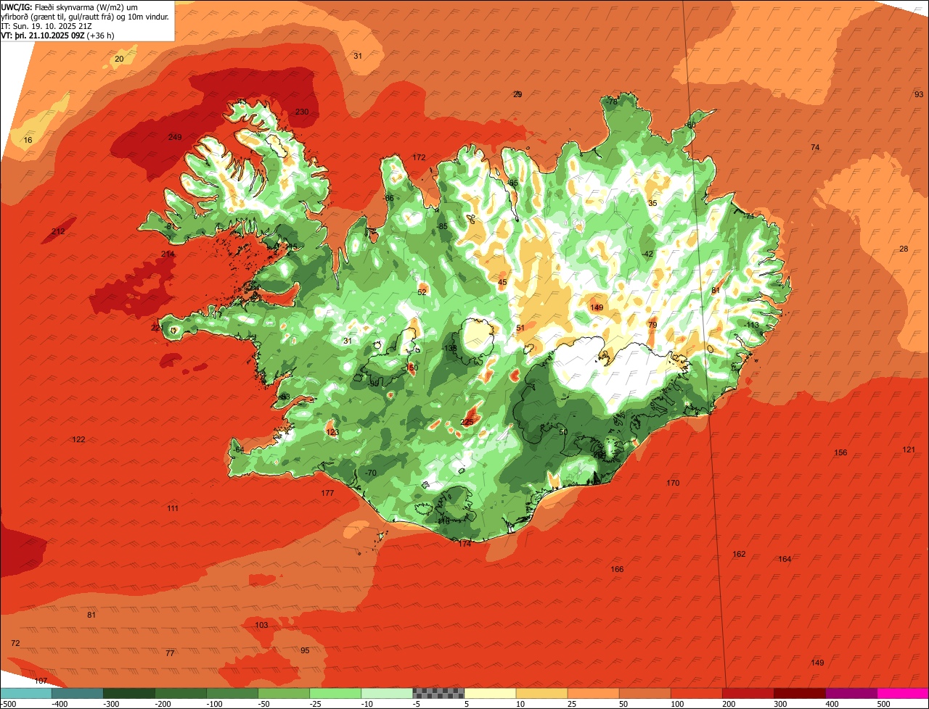Click the value 52 on the map
The height and width of the screenshot is (709, 929).
[x=422, y=292]
